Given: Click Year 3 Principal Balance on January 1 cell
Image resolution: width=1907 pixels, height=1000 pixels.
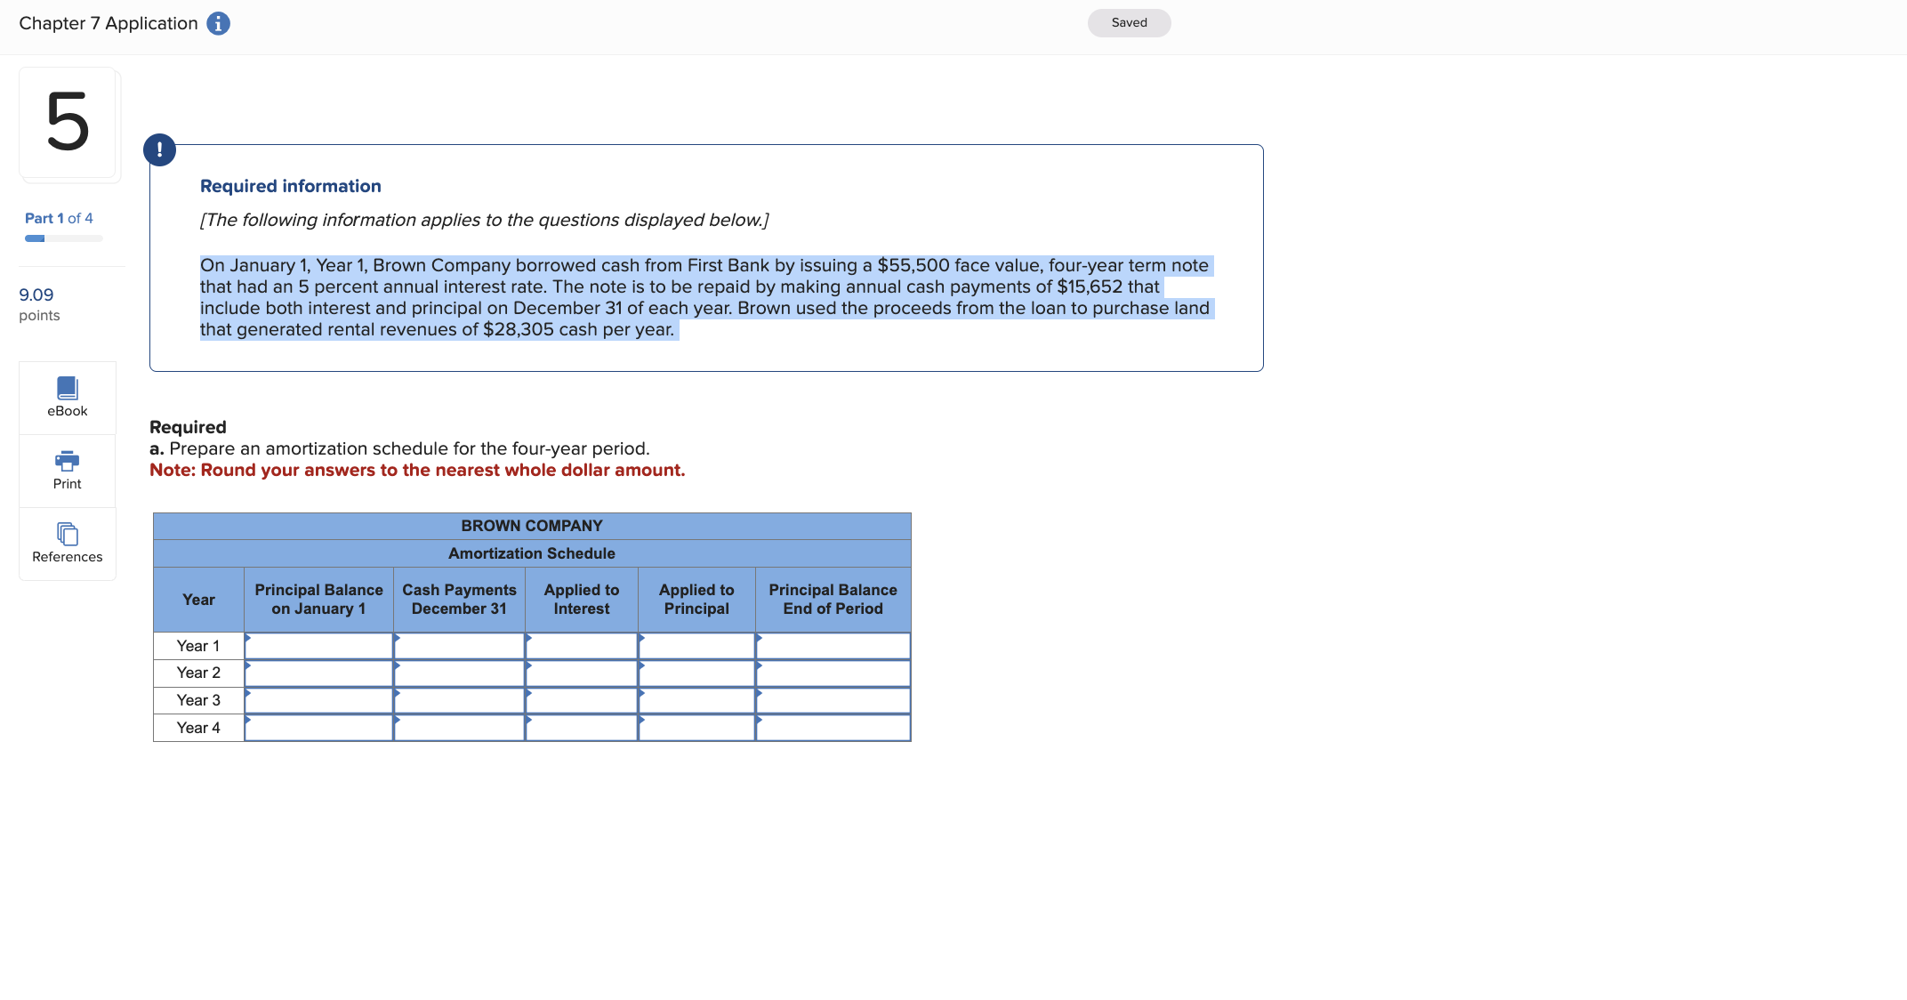Looking at the screenshot, I should [x=318, y=701].
